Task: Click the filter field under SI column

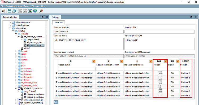Action: [x=110, y=69]
